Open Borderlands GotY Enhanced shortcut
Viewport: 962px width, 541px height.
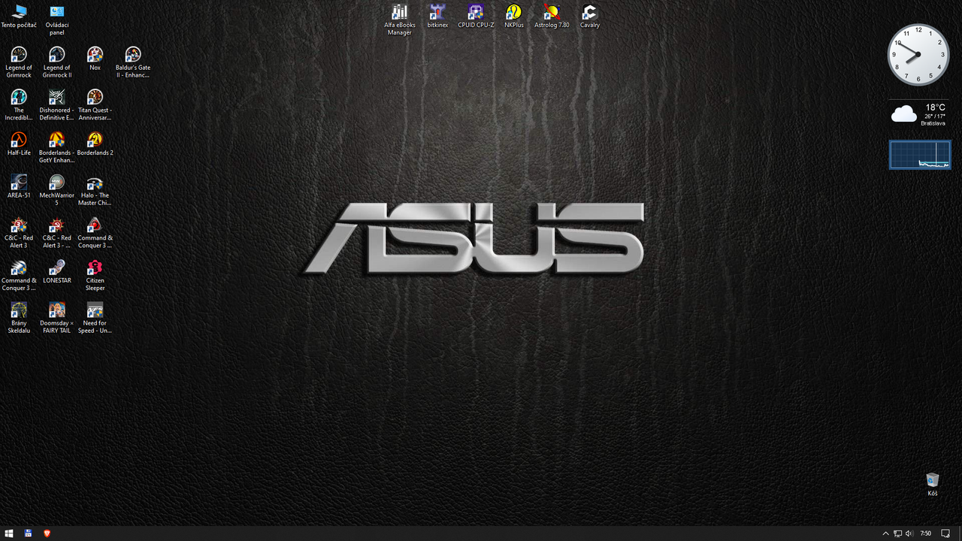(56, 148)
